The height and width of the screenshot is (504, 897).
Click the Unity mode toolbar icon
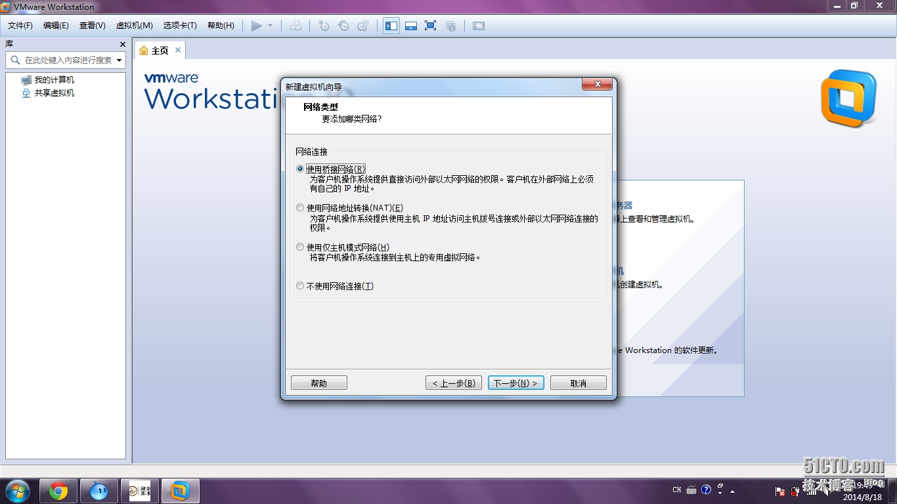[x=450, y=26]
